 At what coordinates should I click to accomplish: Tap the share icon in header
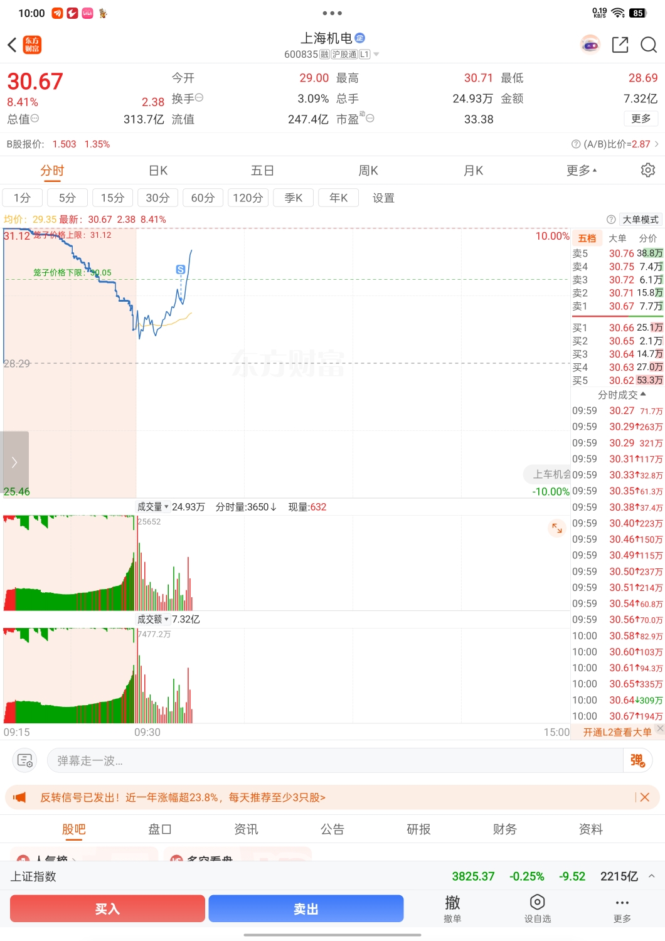click(x=620, y=45)
